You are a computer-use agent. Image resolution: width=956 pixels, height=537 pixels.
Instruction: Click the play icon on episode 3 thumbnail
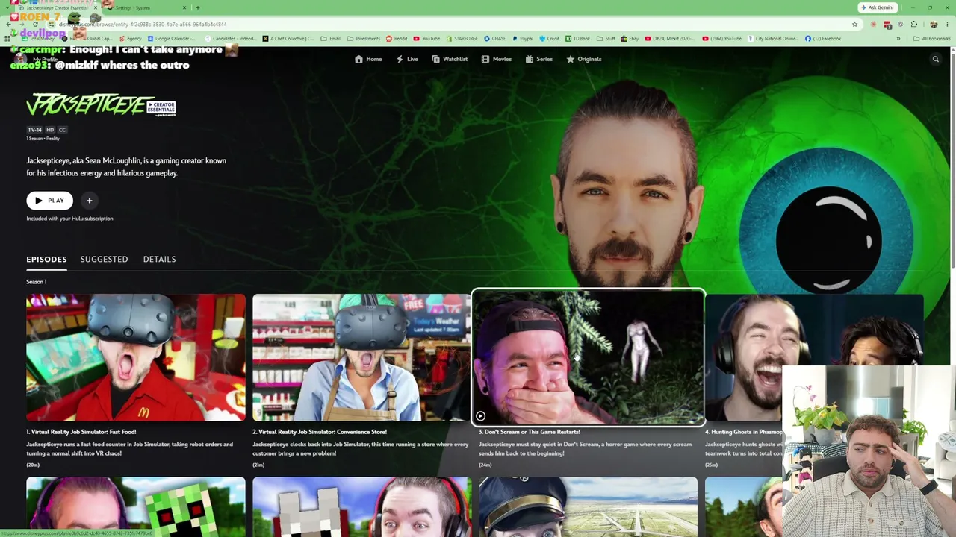(x=480, y=416)
